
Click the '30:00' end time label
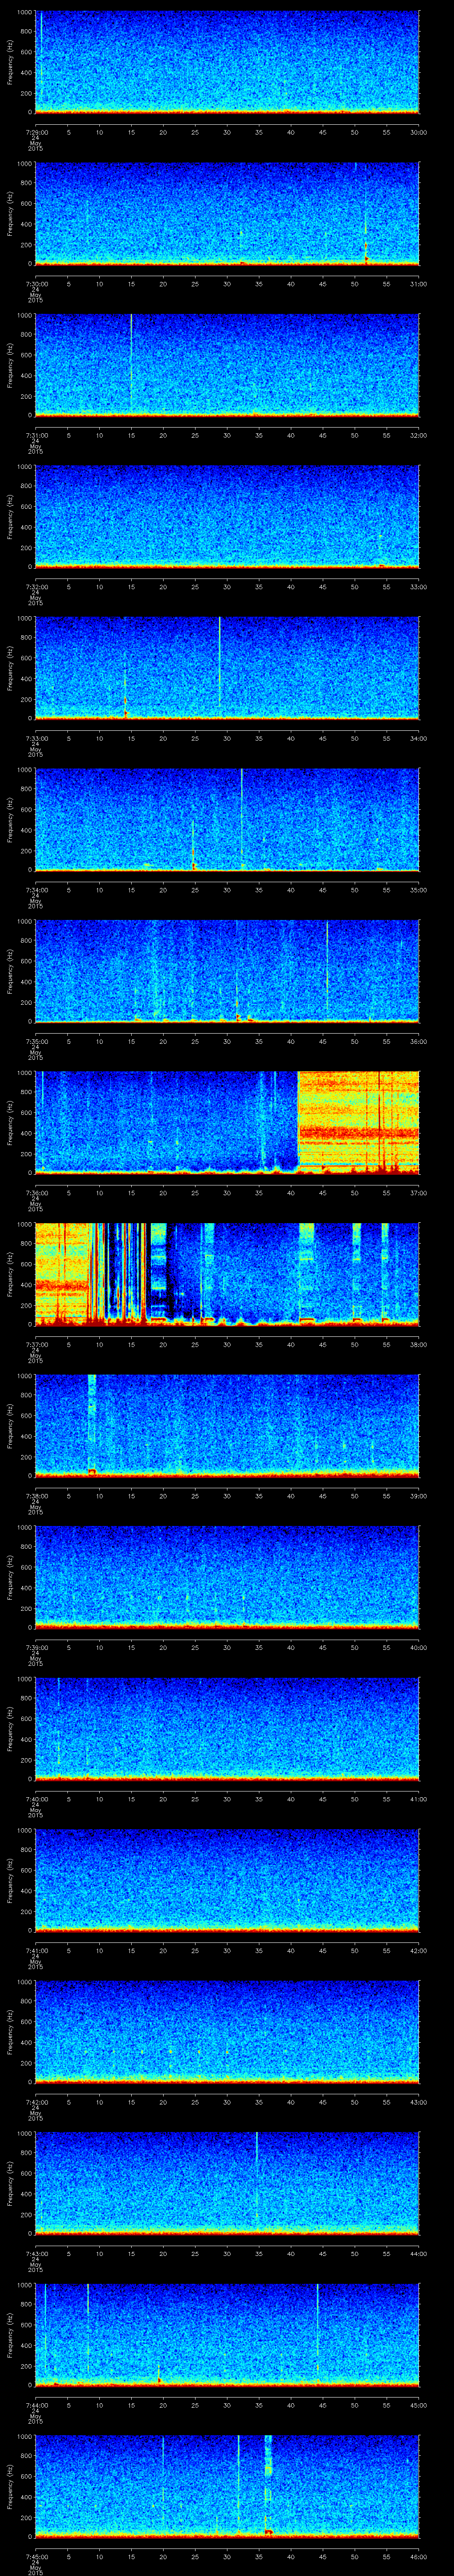(x=419, y=132)
